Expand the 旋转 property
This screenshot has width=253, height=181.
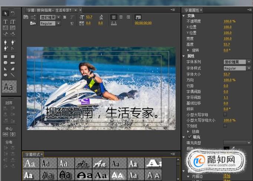pos(188,50)
